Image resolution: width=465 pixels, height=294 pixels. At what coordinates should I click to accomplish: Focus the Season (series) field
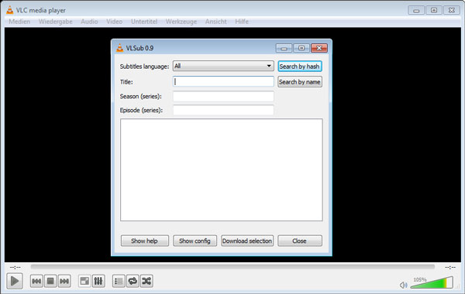[223, 96]
